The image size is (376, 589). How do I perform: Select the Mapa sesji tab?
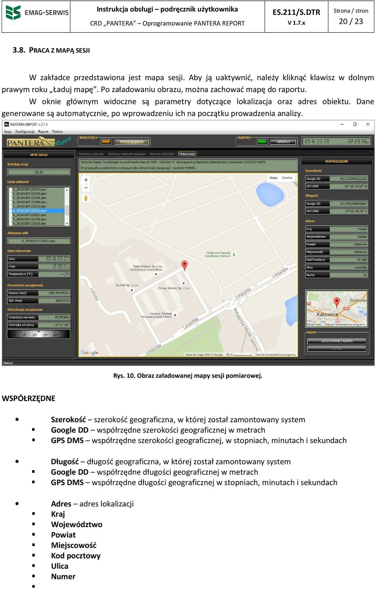pos(187,154)
